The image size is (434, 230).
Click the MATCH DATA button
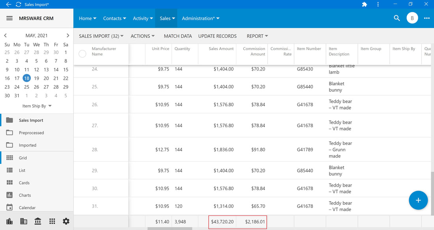(178, 36)
